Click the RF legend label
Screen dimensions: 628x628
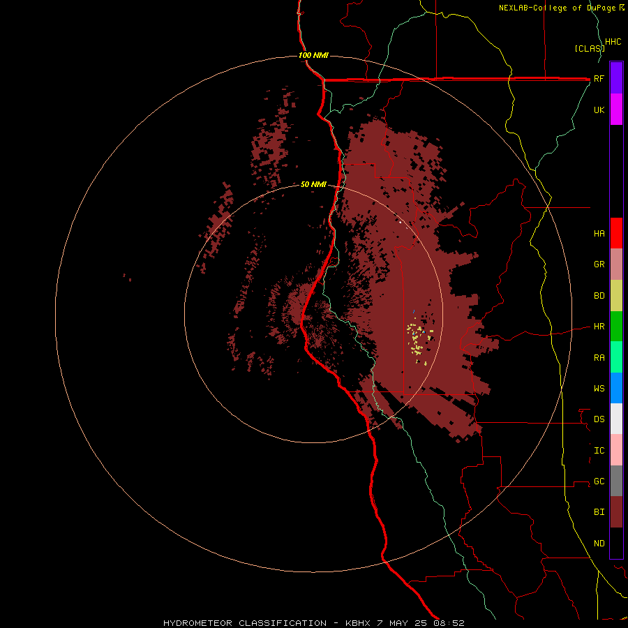click(x=599, y=78)
